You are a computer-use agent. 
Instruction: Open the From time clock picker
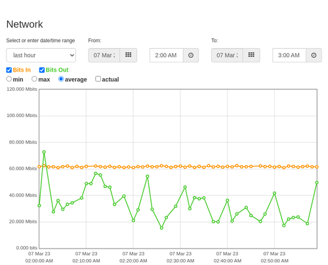pos(191,55)
